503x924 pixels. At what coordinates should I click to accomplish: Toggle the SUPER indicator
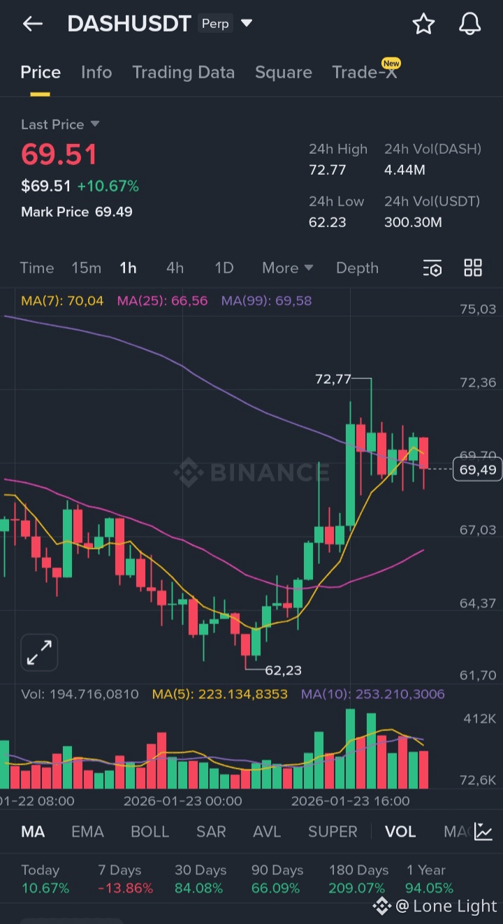point(333,831)
